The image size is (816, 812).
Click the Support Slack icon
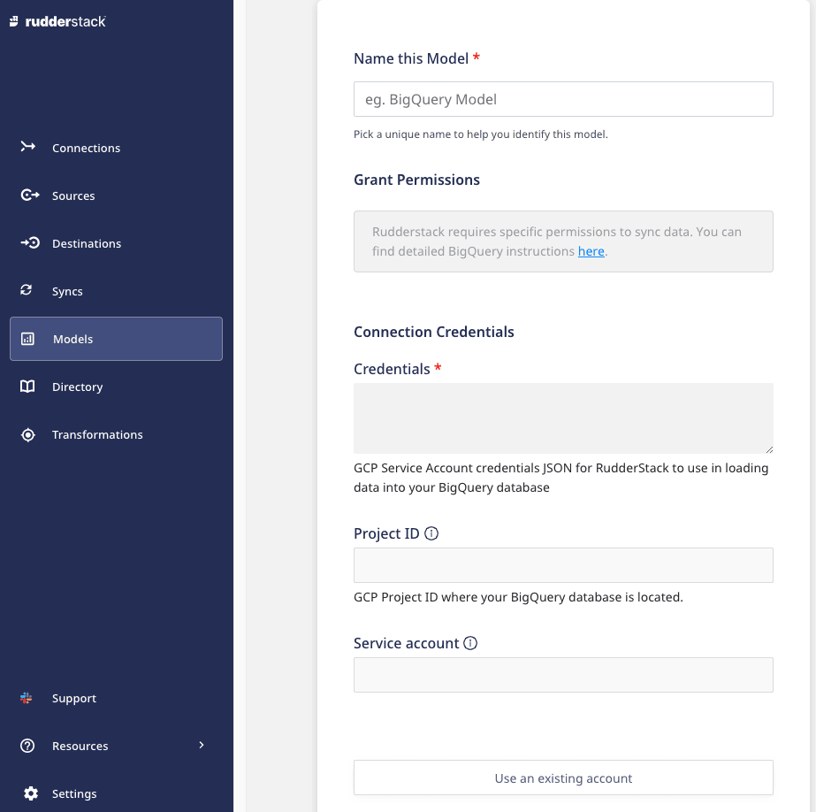[x=27, y=698]
